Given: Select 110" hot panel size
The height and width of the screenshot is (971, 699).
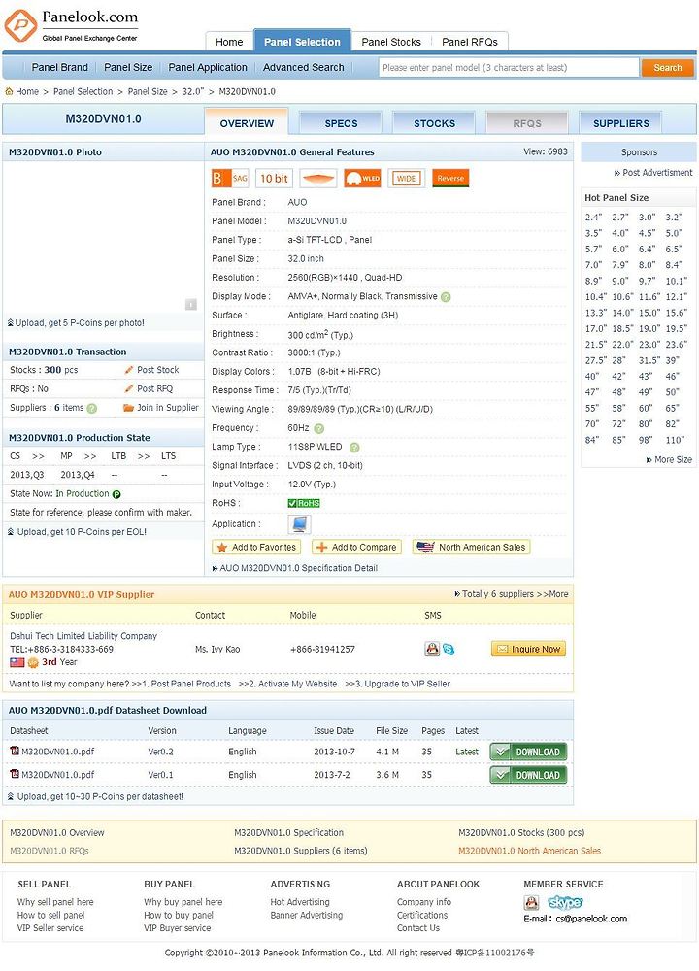Looking at the screenshot, I should (x=675, y=440).
